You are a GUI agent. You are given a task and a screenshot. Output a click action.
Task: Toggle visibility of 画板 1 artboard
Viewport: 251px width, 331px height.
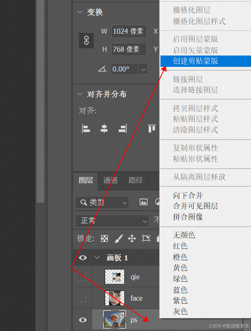point(83,257)
